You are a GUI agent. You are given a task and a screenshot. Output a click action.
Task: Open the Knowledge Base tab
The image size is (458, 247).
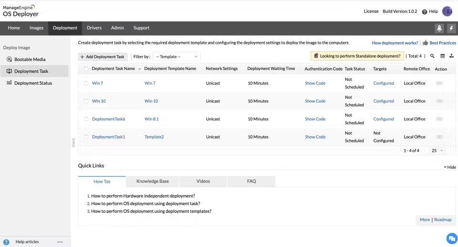[x=152, y=181]
